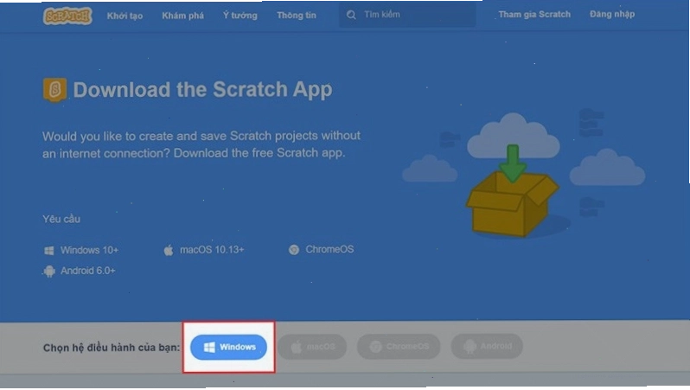Click 'macOS 10.13+' requirement text
Image resolution: width=690 pixels, height=390 pixels.
tap(212, 250)
